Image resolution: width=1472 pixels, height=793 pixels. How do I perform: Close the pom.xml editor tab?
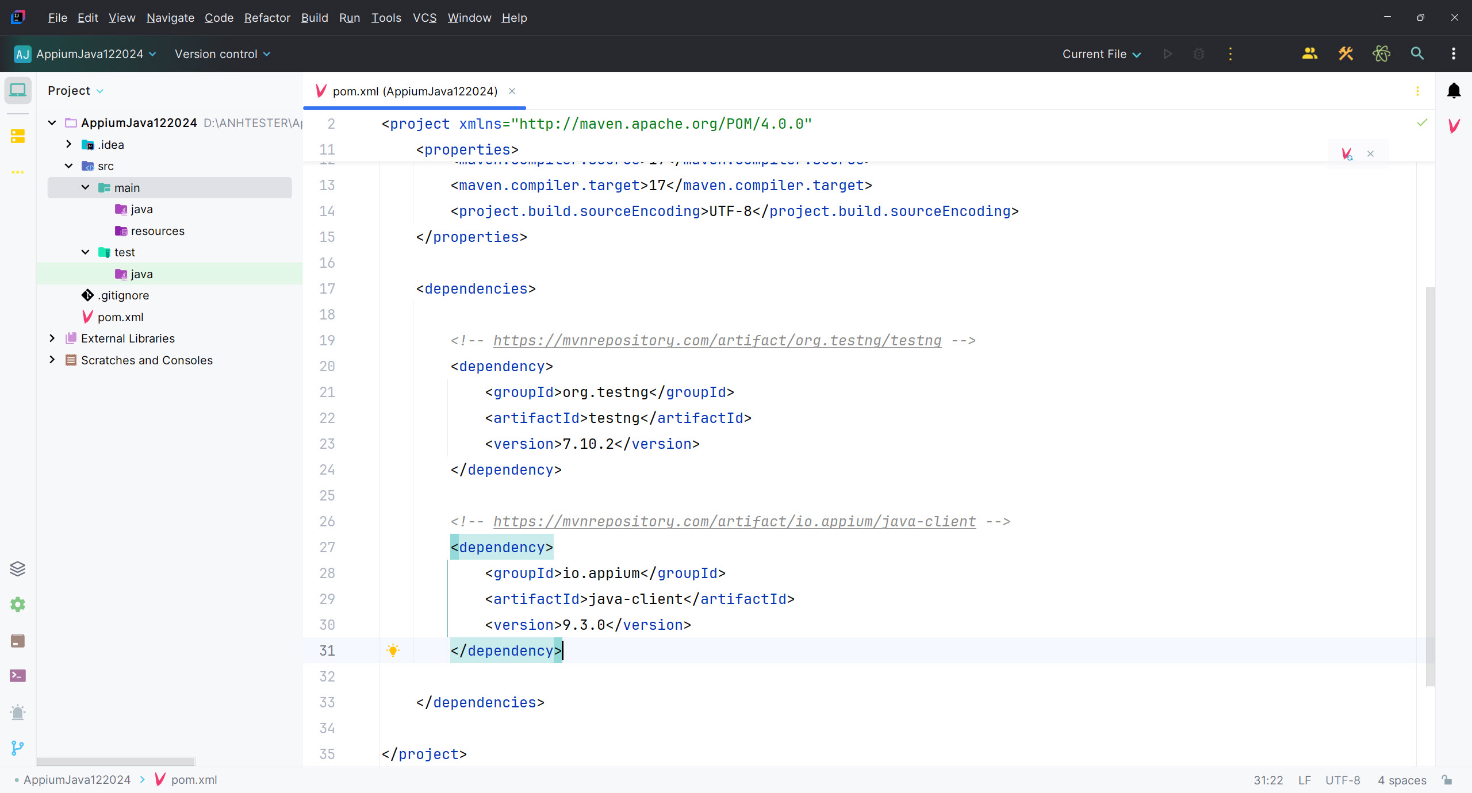[512, 91]
